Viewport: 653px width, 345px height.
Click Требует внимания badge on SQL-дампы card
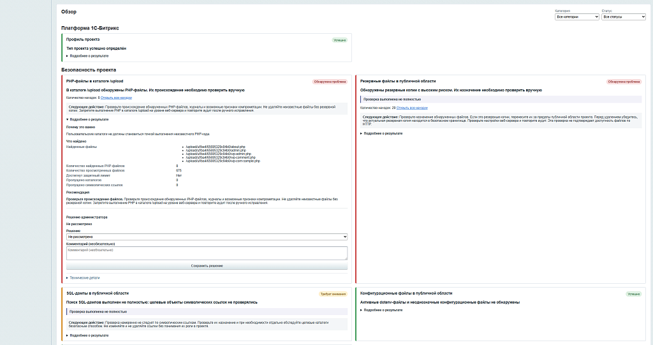click(333, 294)
